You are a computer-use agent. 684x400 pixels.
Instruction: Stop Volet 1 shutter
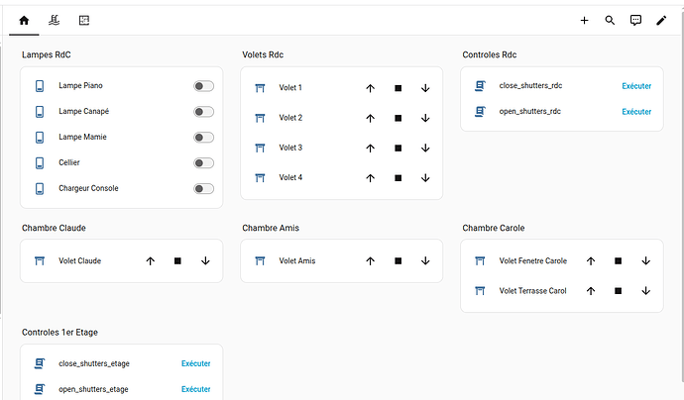tap(398, 88)
